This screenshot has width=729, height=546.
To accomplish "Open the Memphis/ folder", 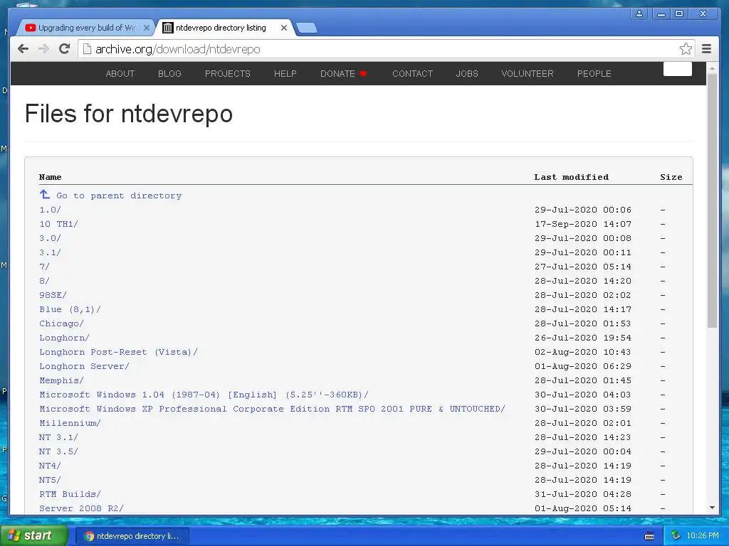I will 61,380.
